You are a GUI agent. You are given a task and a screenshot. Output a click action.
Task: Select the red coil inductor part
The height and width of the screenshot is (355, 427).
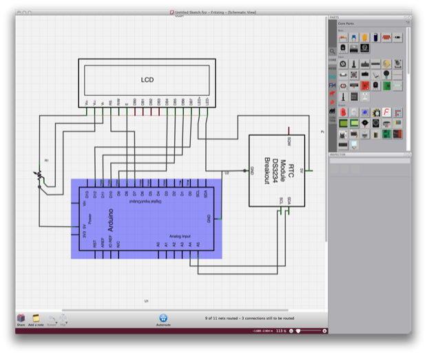click(x=386, y=38)
